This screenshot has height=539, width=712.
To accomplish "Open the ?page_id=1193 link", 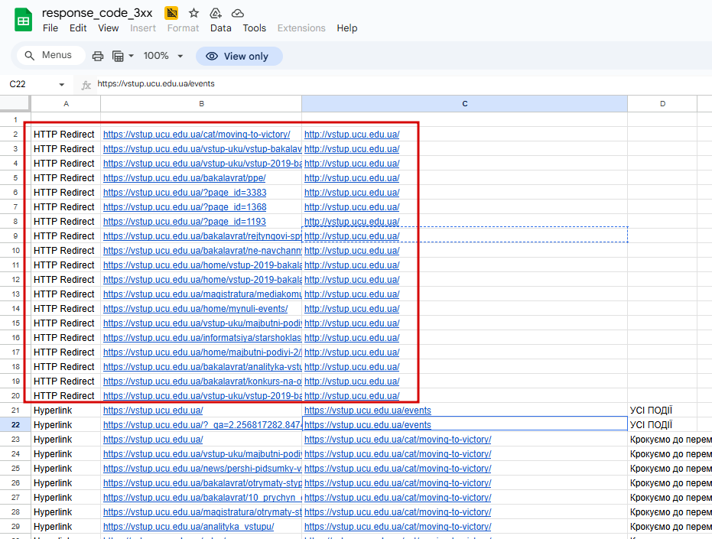I will (x=184, y=222).
